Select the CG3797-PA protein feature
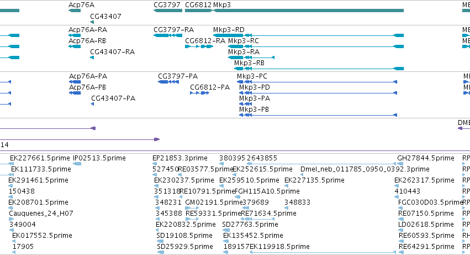The image size is (470, 255). point(168,82)
